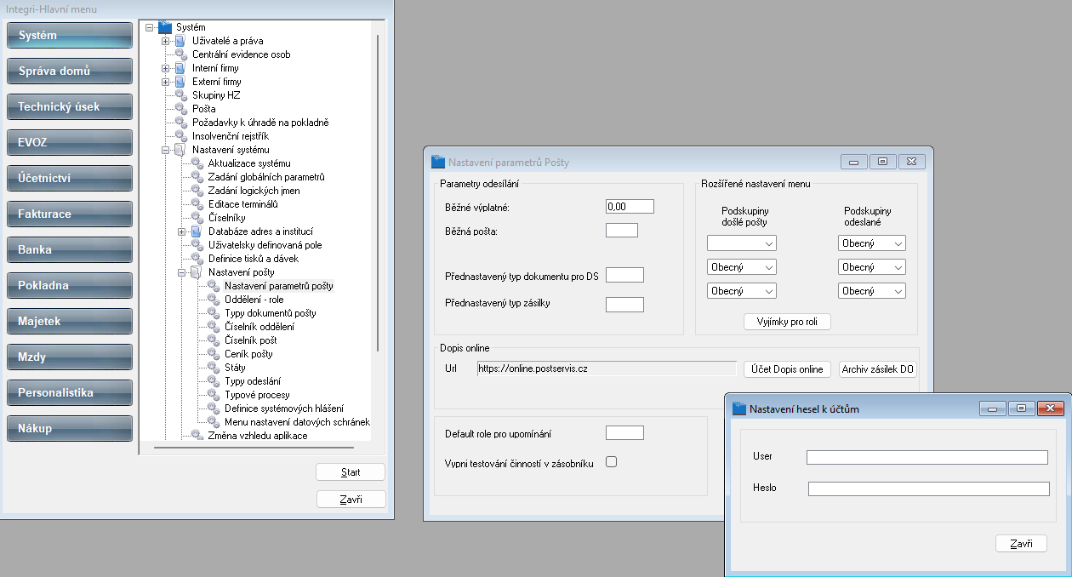
Task: Enable Vypni testování činností v zásobníku checkbox
Action: 611,462
